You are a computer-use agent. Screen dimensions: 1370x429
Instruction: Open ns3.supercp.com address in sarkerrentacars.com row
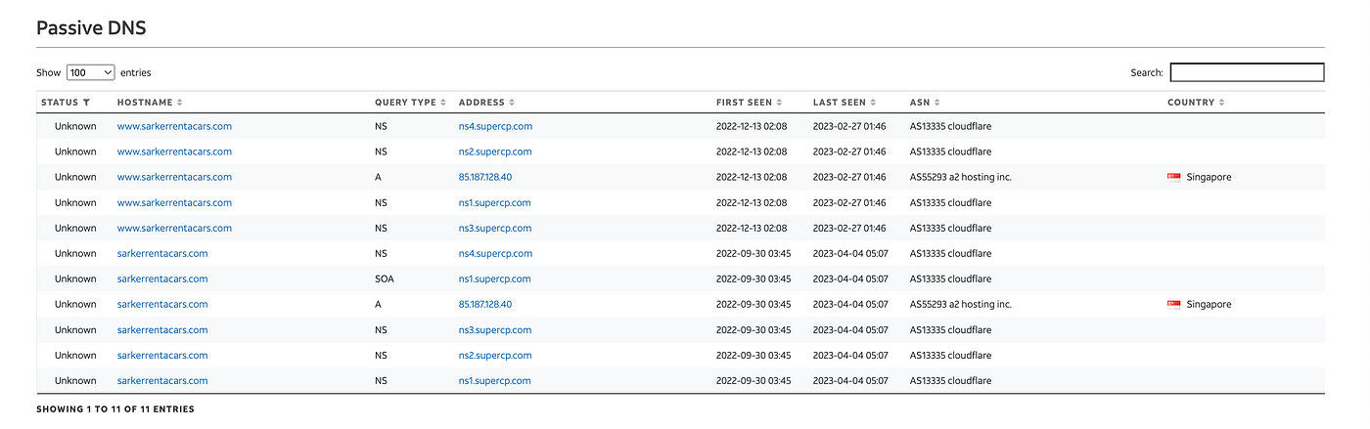(495, 329)
